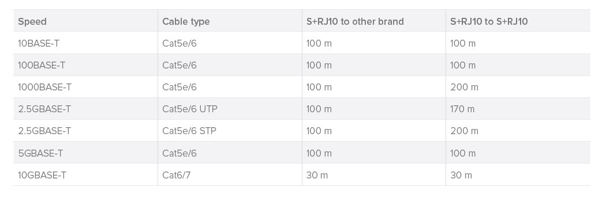Click the Cat6/7 cable type cell
Screen dimensions: 606x217
pyautogui.click(x=176, y=176)
